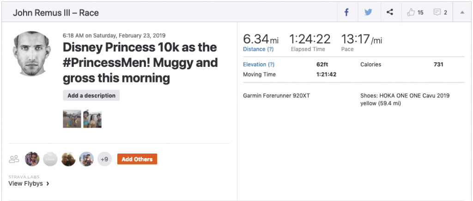Viewport: 473px width, 201px height.
Task: Share activity on Facebook
Action: coord(346,12)
